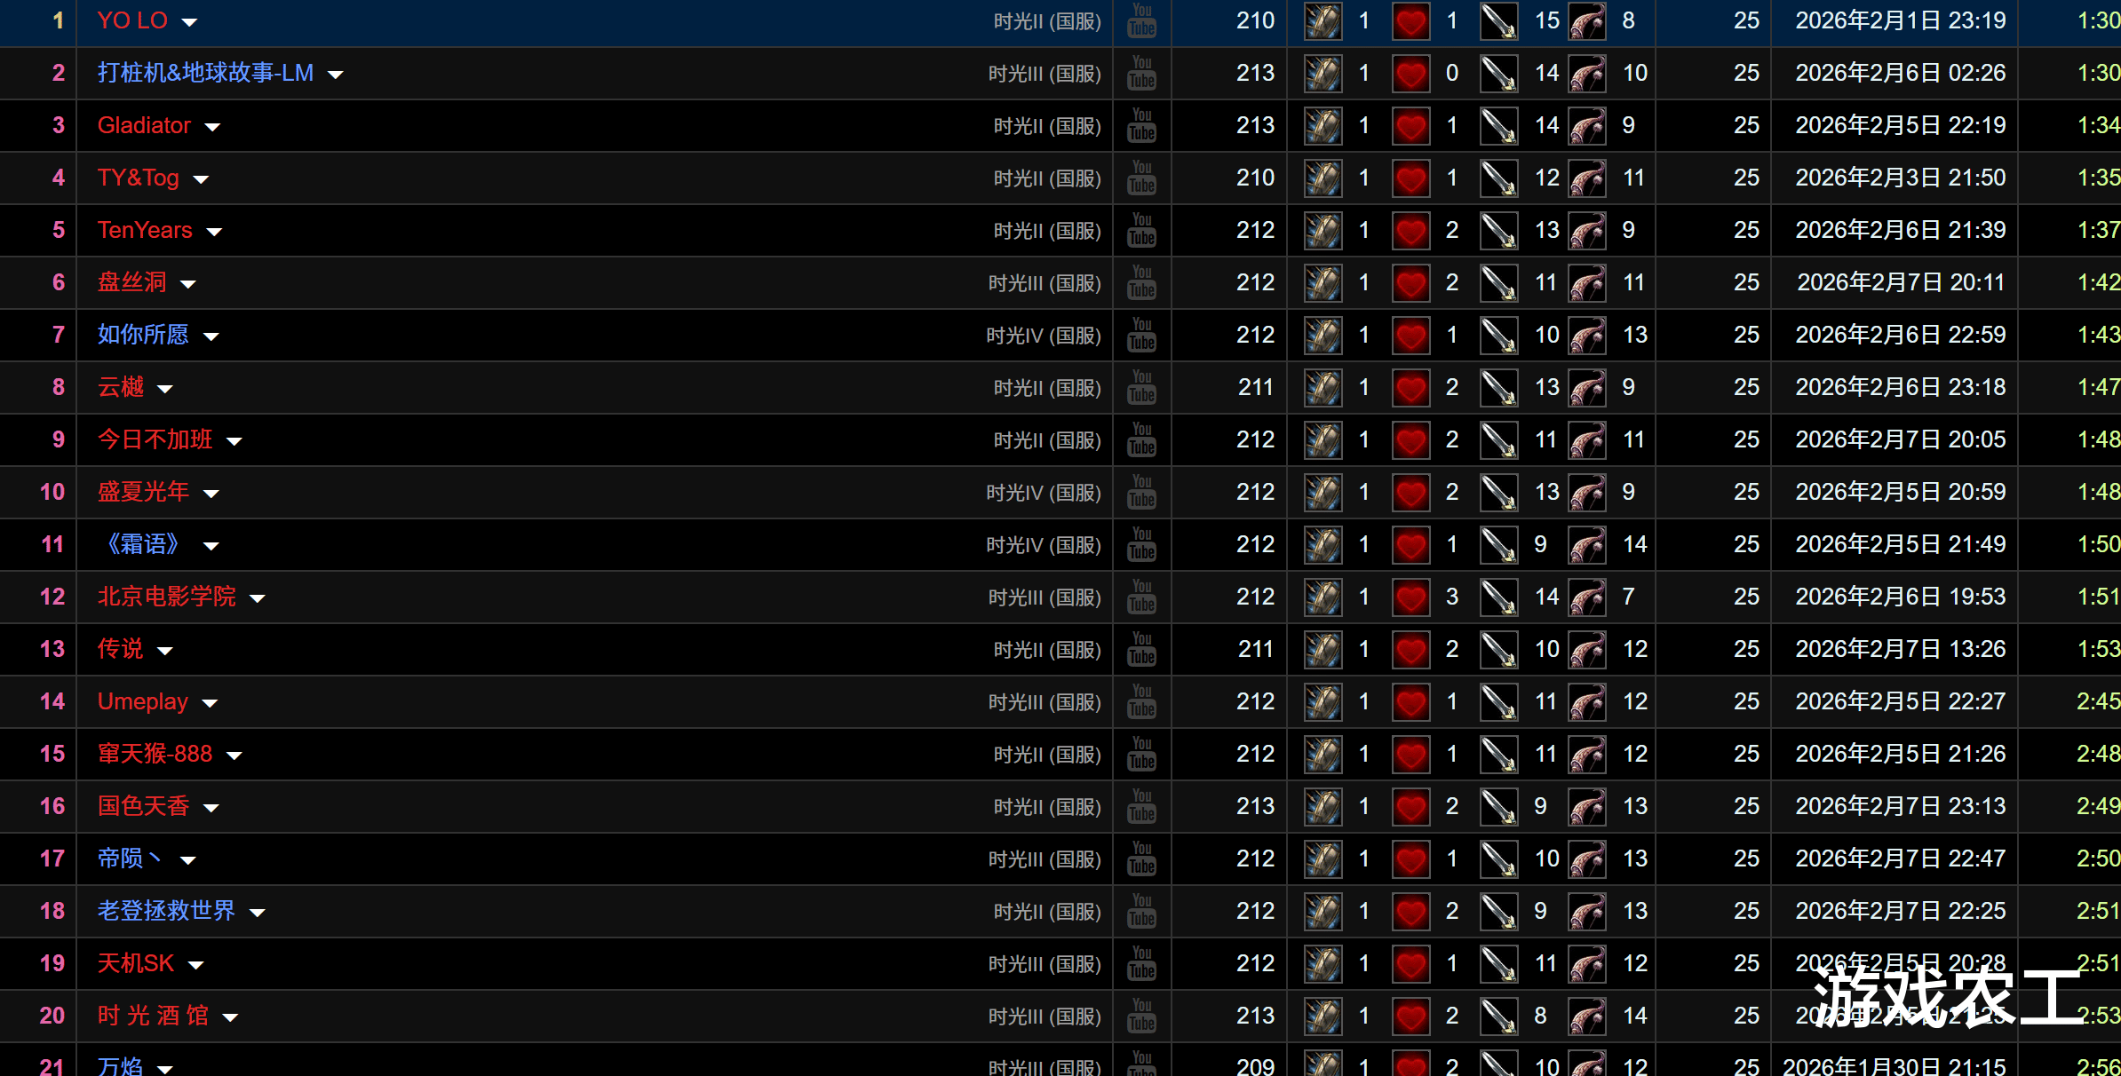Open the Gladiator guild link
Screen dimensions: 2121x1076
pyautogui.click(x=144, y=125)
